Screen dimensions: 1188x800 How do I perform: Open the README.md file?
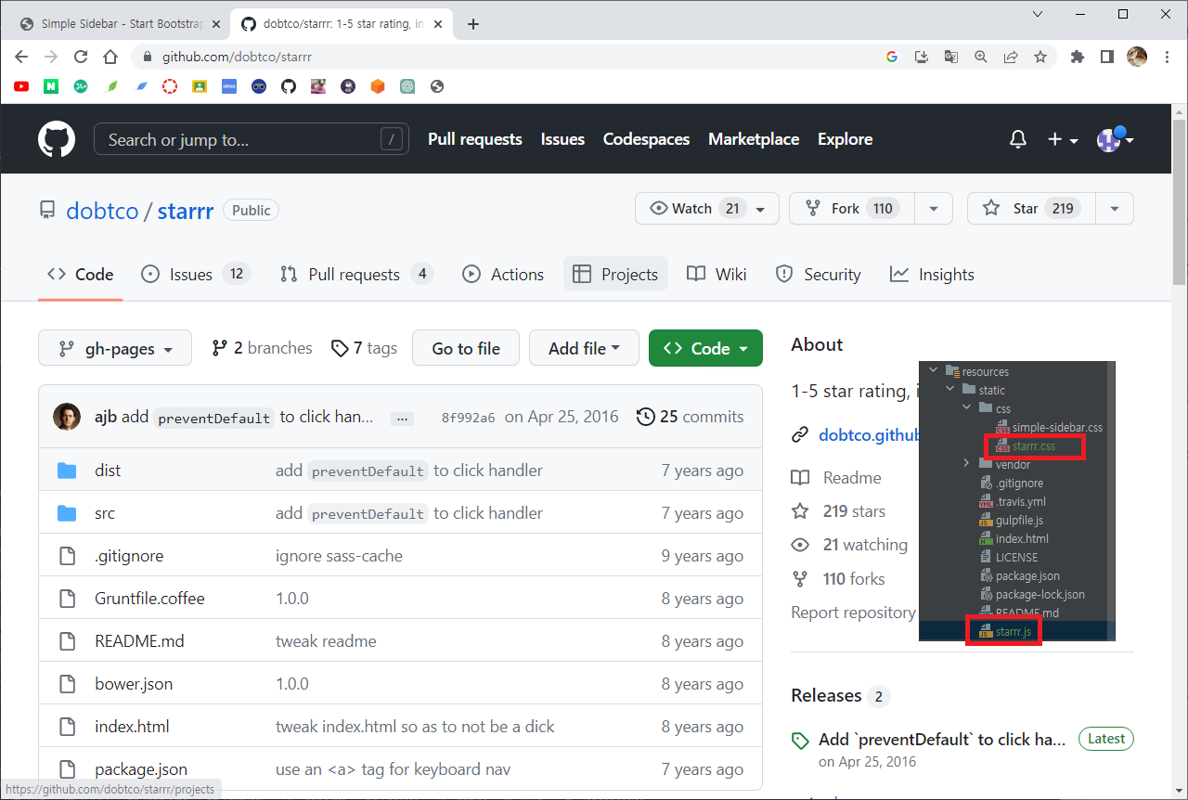tap(139, 641)
